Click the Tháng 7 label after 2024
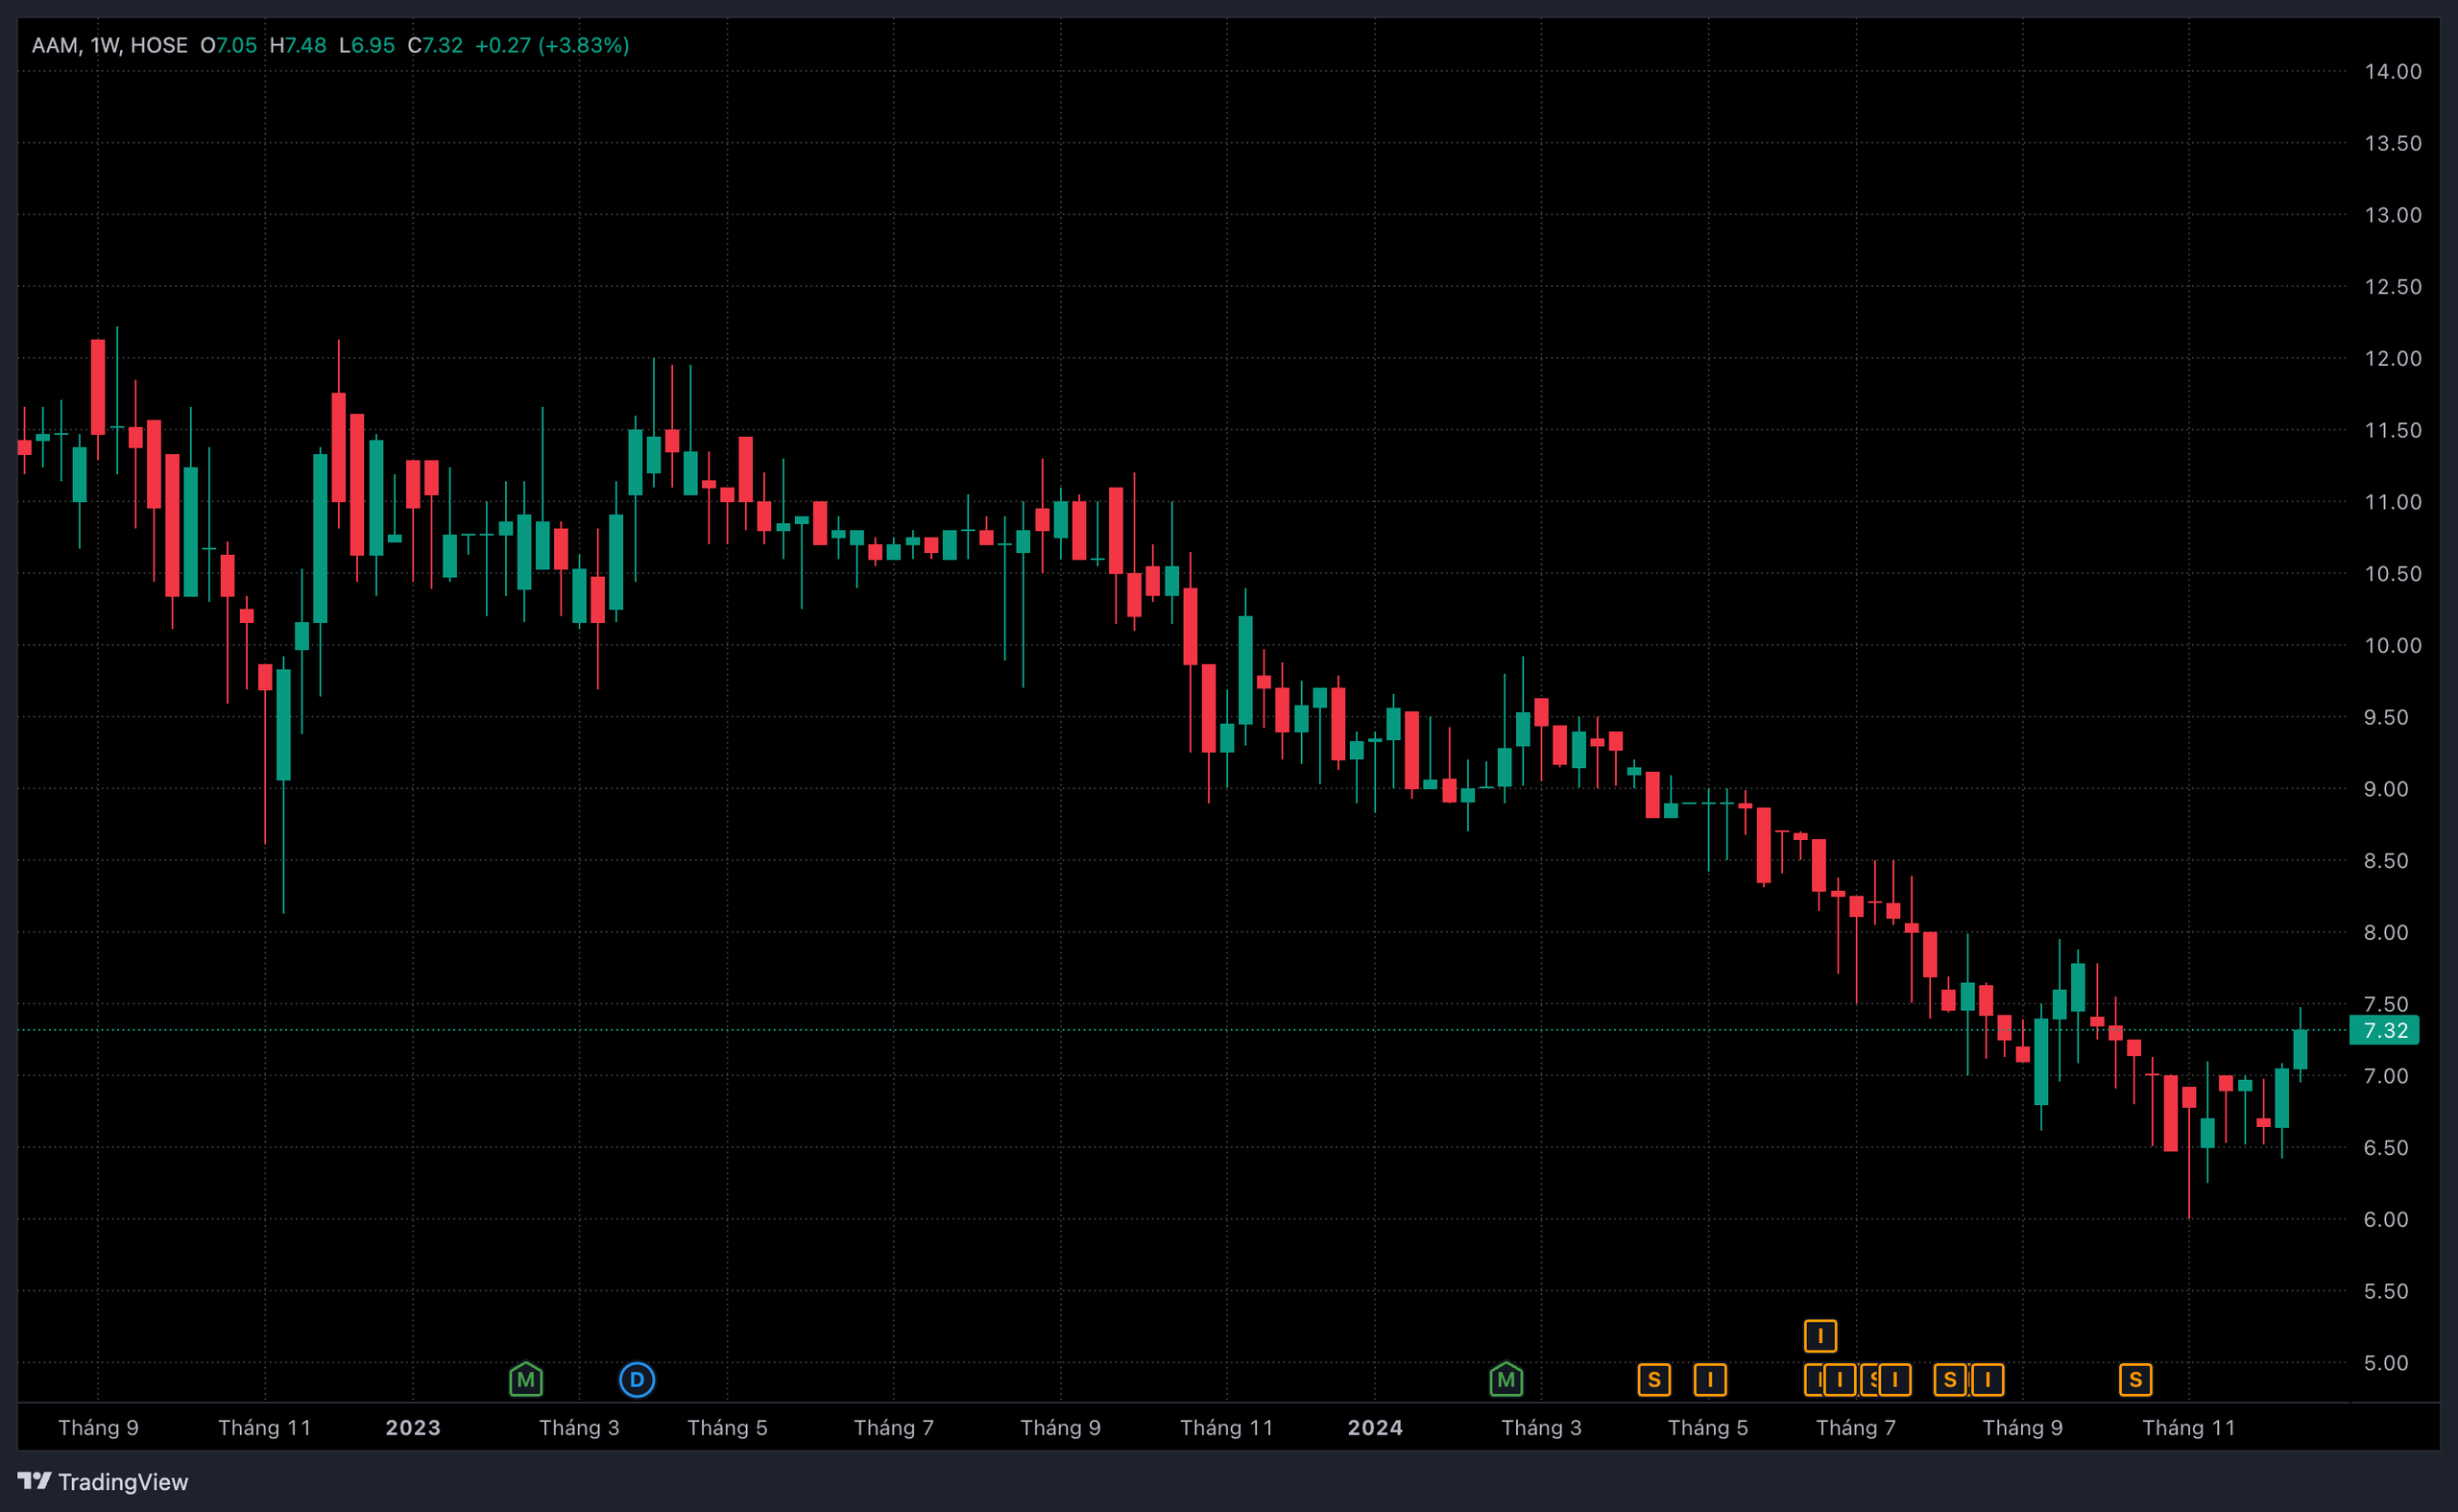The image size is (2458, 1512). [x=1856, y=1427]
